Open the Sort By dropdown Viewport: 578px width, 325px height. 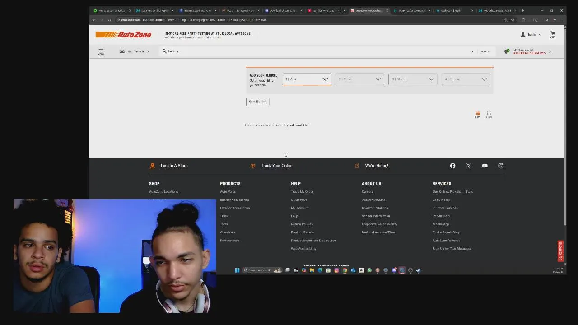(x=257, y=102)
